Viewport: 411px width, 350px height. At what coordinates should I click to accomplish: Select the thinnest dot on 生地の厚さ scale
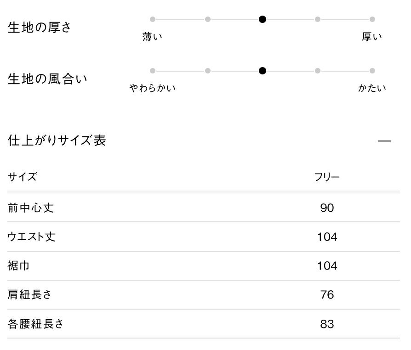pos(153,19)
